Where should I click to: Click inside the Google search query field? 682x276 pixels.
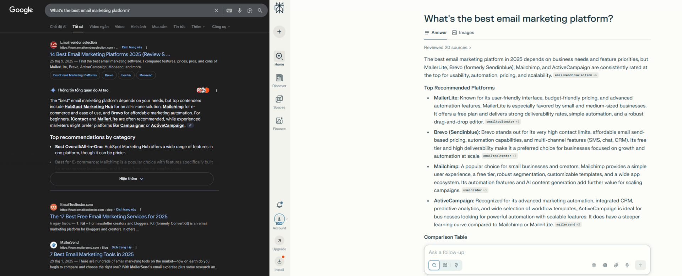tap(130, 10)
